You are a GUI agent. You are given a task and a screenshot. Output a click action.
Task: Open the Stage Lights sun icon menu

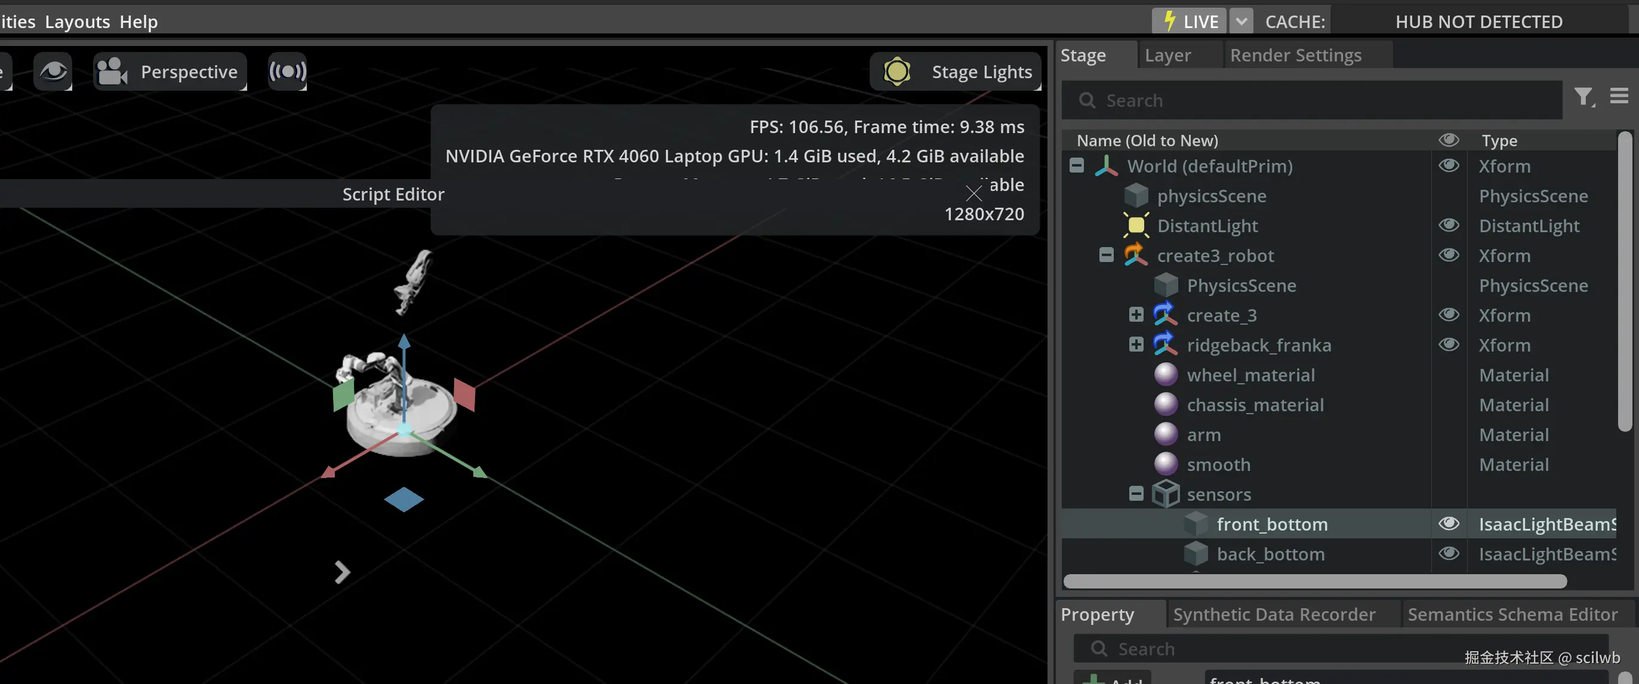point(896,71)
